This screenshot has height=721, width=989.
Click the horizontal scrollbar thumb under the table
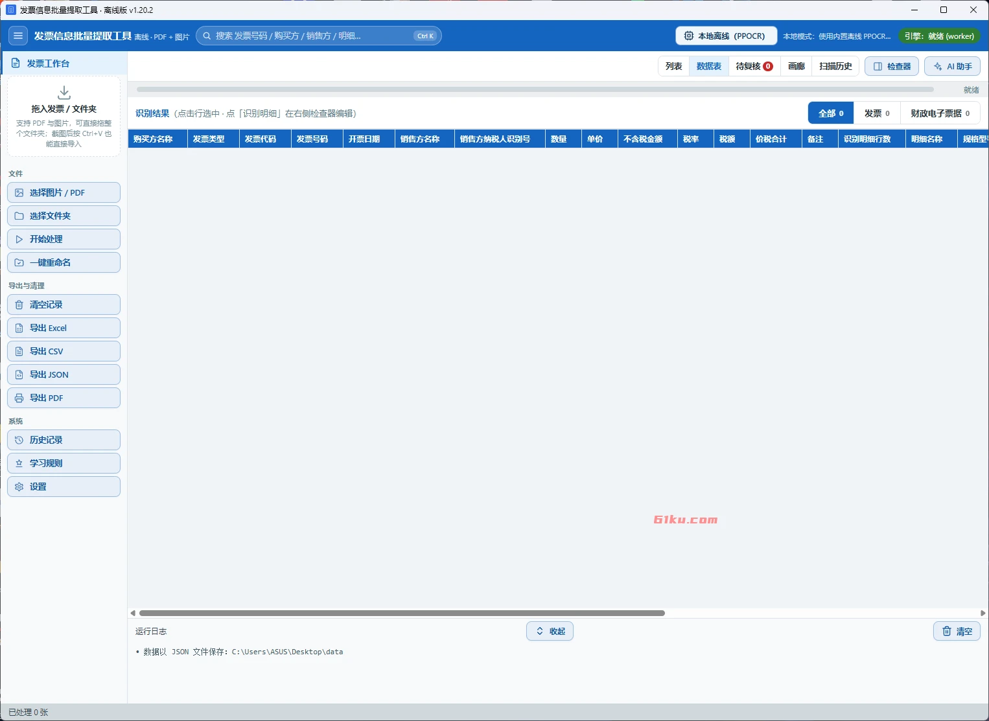402,613
